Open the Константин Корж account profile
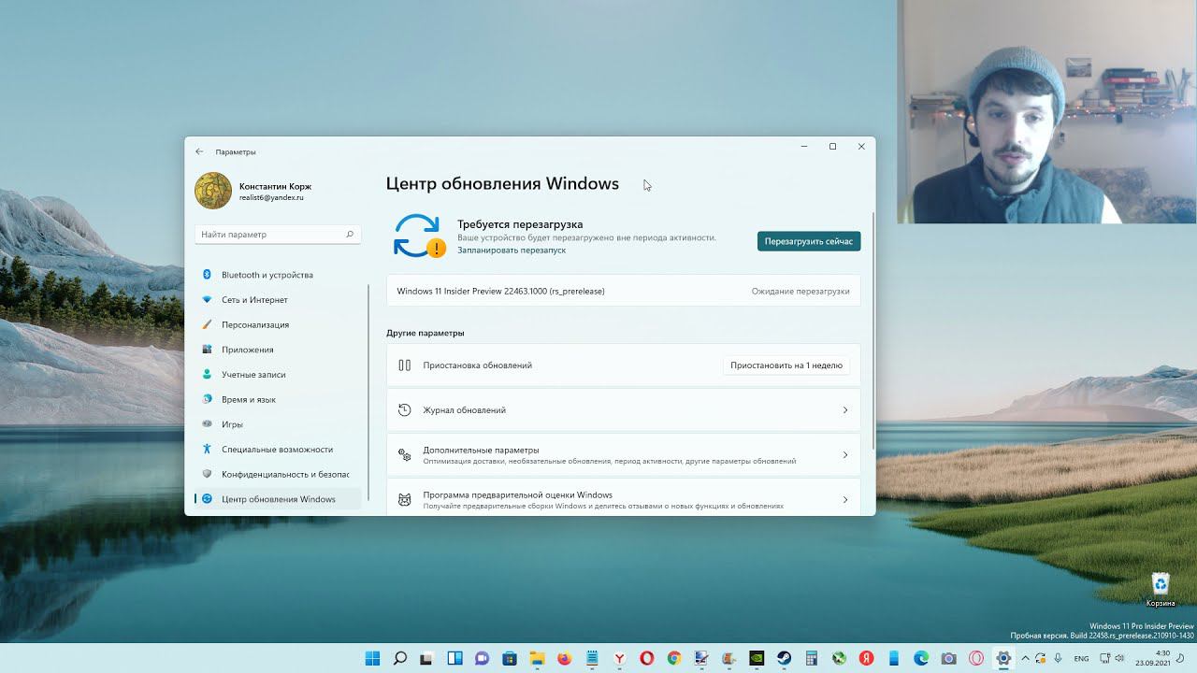This screenshot has height=673, width=1197. tap(253, 191)
